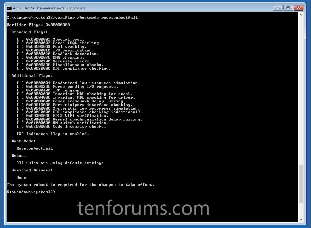
Task: Click the verifier /bootmode resetonbootfail command text
Action: pos(96,18)
